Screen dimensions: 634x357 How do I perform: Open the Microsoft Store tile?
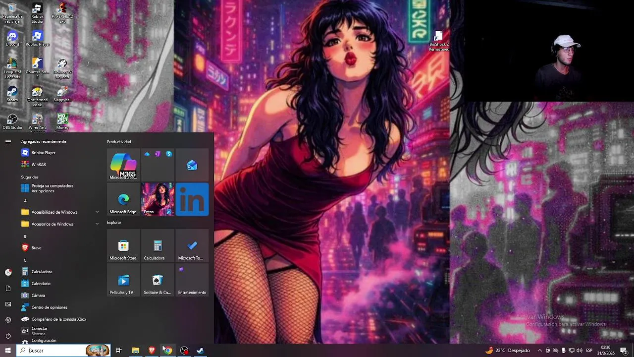(x=123, y=245)
